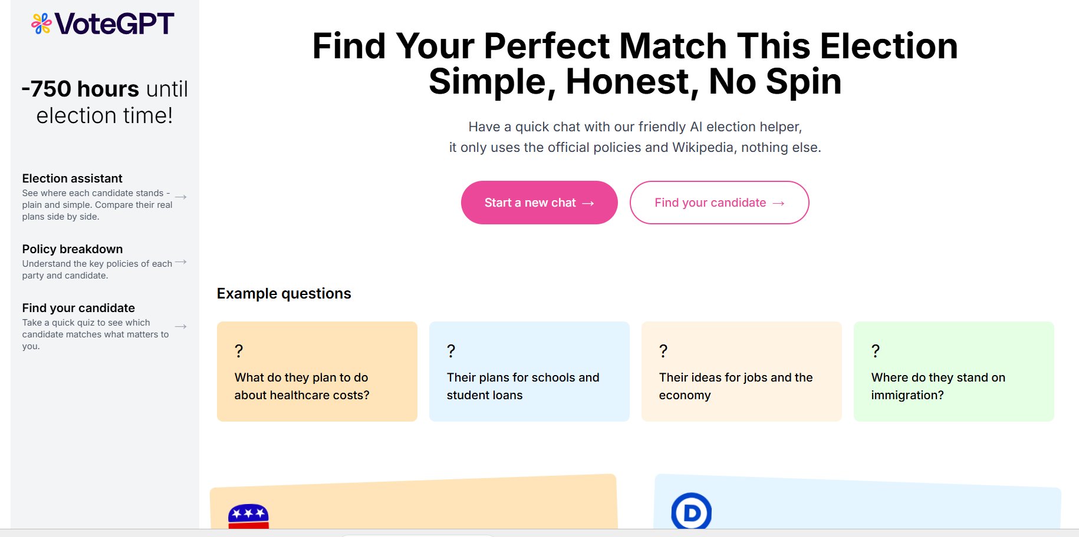Click the question mark on immigration card
This screenshot has height=537, width=1079.
click(876, 351)
